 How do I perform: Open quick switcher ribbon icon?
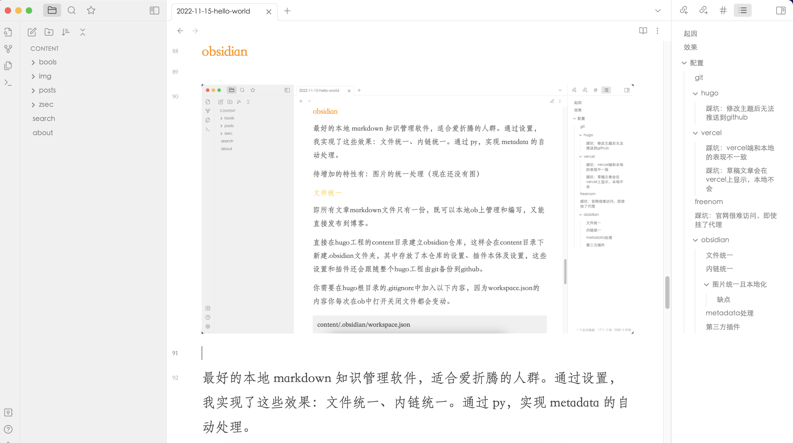(x=8, y=32)
